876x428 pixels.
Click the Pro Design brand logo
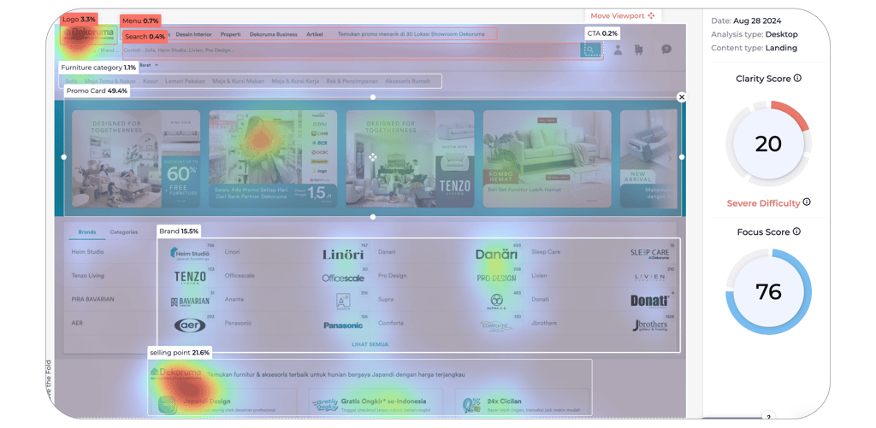click(x=497, y=278)
